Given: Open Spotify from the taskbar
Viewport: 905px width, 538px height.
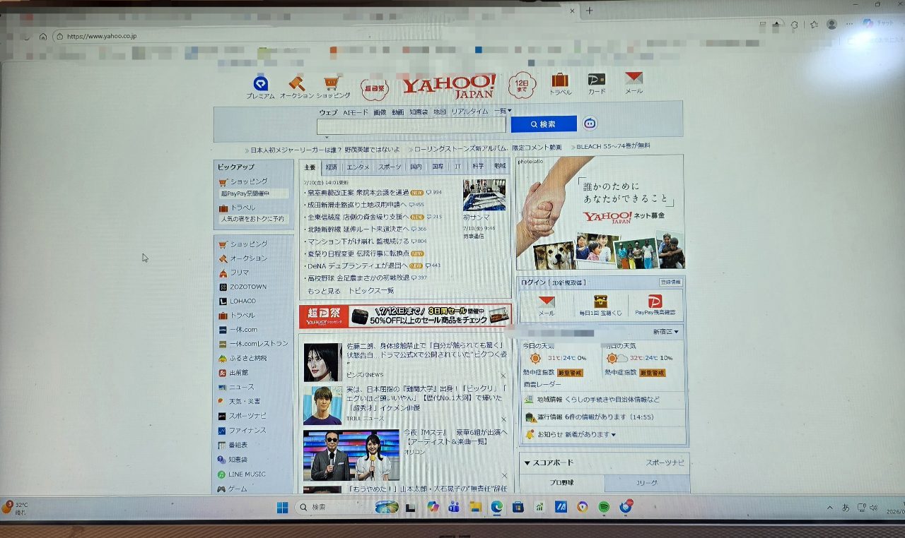Looking at the screenshot, I should [604, 507].
